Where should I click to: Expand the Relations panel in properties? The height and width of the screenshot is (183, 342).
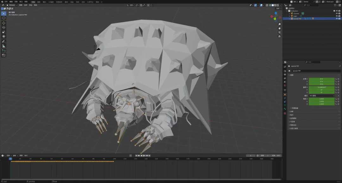pos(292,111)
